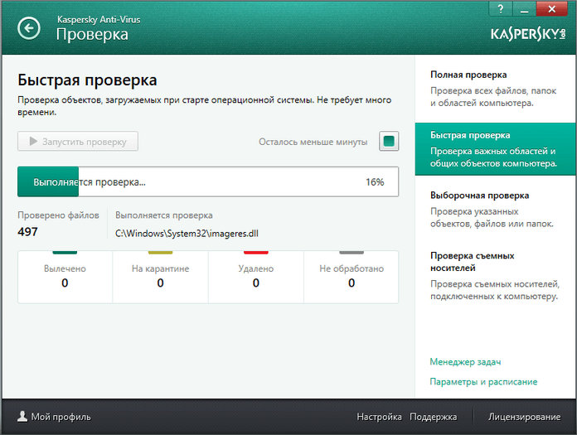The image size is (577, 435).
Task: Select Полная проверка scan option
Action: pos(495,89)
